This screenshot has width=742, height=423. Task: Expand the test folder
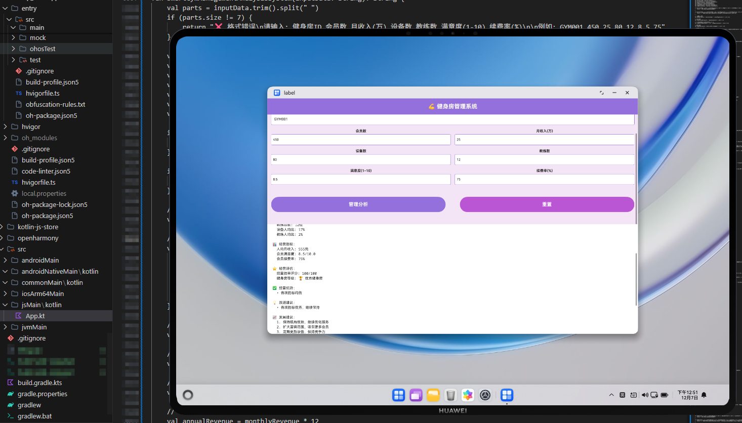coord(13,60)
